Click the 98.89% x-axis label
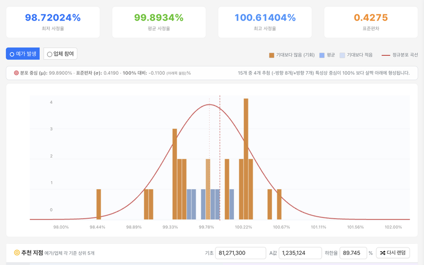Image resolution: width=424 pixels, height=265 pixels. point(134,227)
